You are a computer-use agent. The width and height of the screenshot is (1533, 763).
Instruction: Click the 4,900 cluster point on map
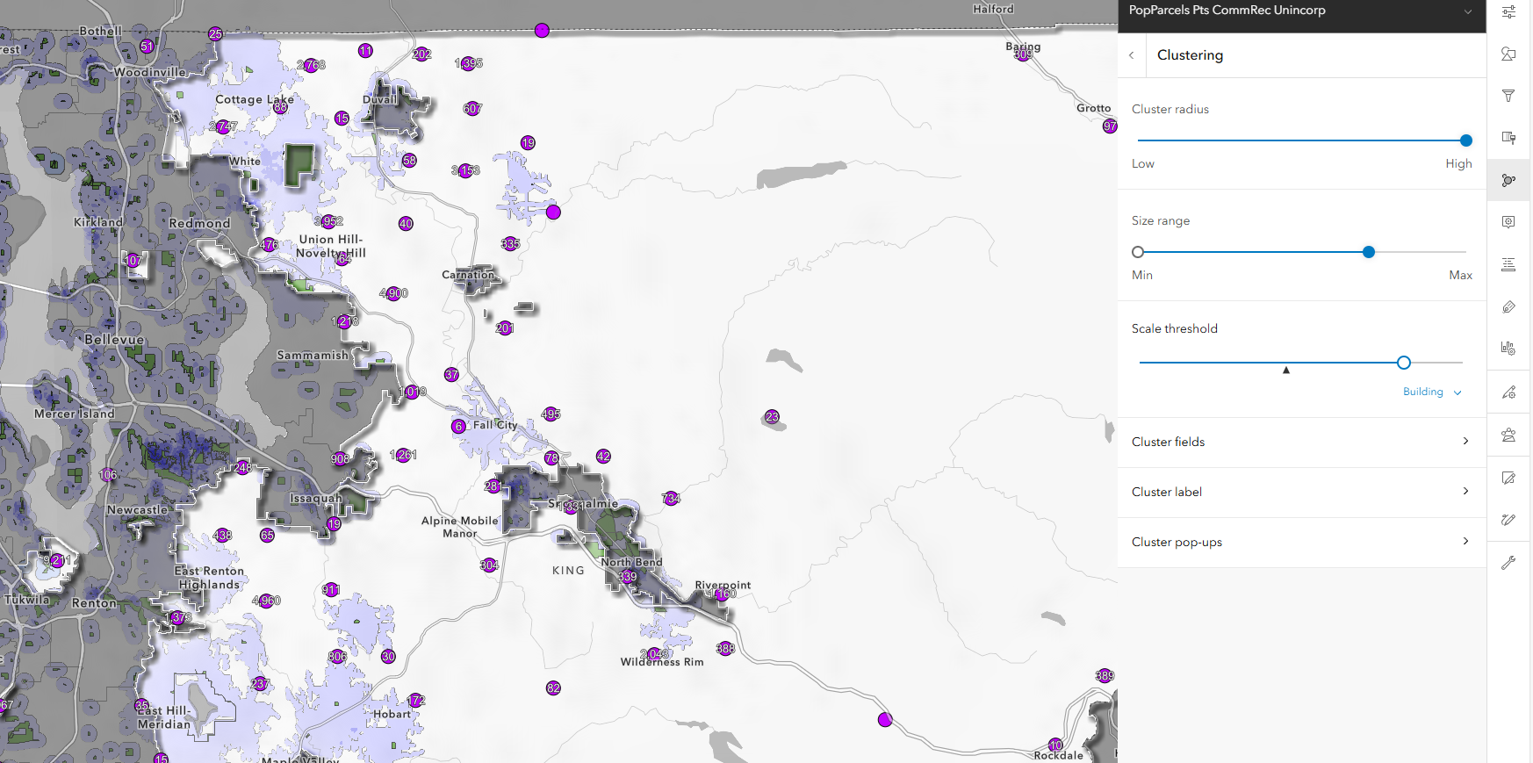393,293
